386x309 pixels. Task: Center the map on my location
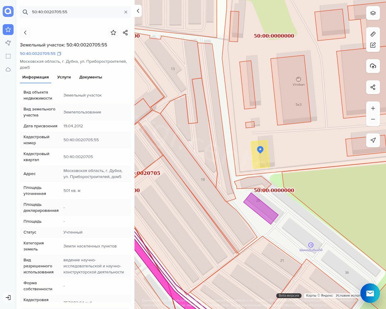point(373,140)
